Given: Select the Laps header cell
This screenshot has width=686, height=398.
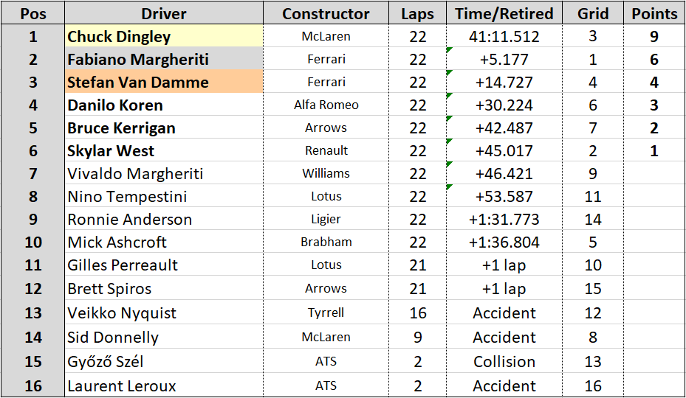Looking at the screenshot, I should click(417, 13).
